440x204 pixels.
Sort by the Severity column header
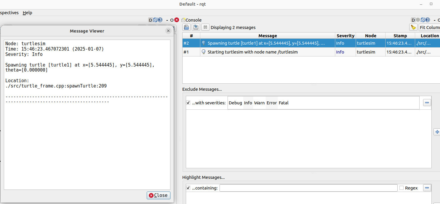point(345,36)
